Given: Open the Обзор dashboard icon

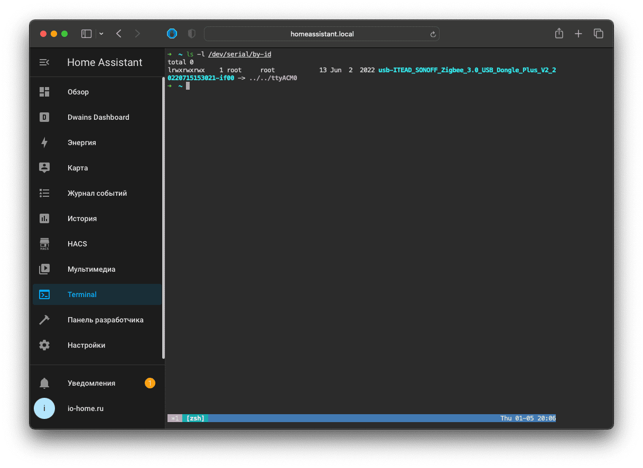Looking at the screenshot, I should point(44,92).
